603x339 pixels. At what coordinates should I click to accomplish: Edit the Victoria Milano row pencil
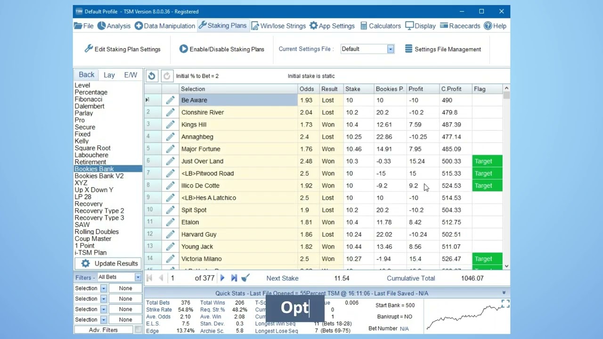(170, 259)
